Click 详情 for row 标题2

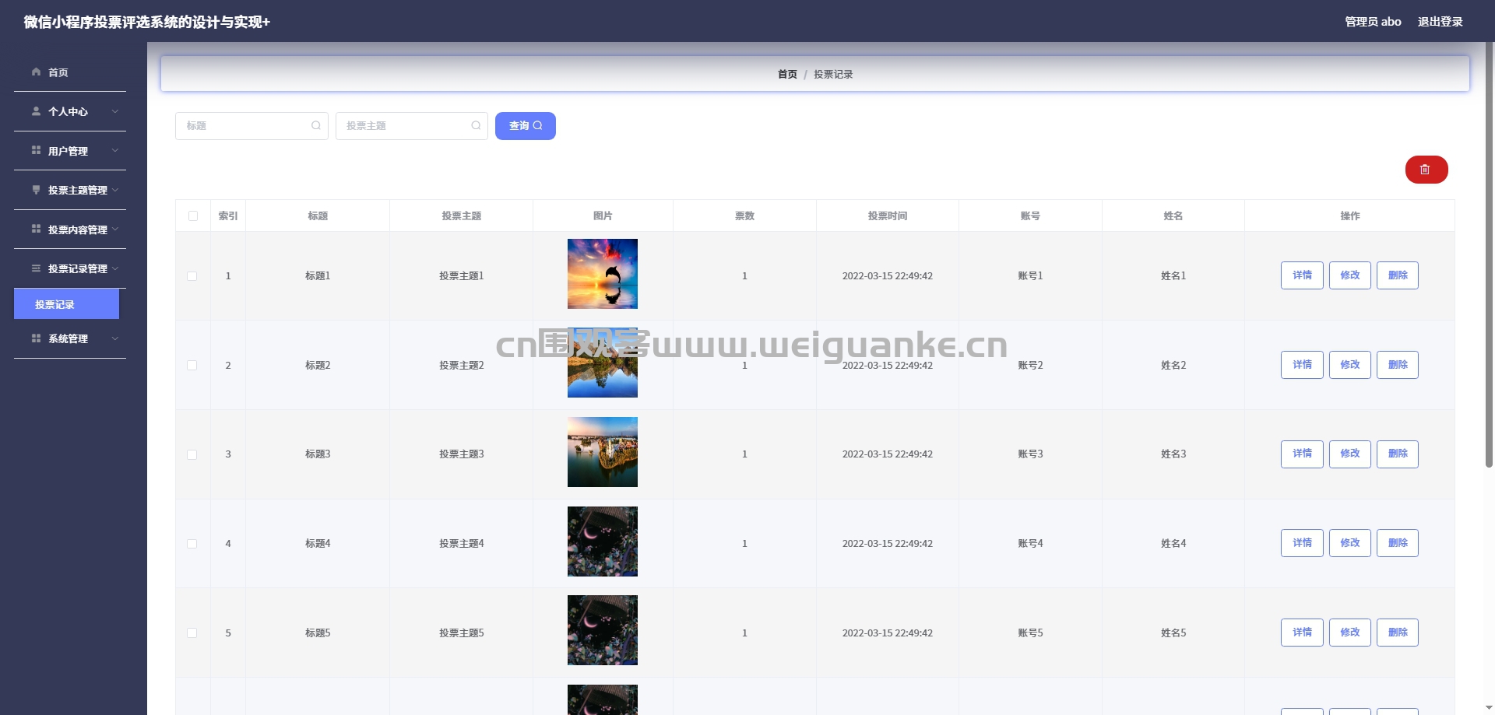click(x=1302, y=365)
